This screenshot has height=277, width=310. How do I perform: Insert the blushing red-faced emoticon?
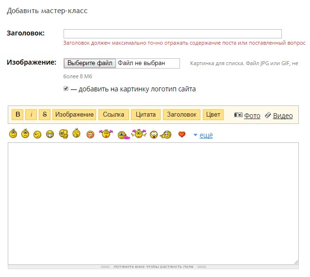(x=90, y=135)
